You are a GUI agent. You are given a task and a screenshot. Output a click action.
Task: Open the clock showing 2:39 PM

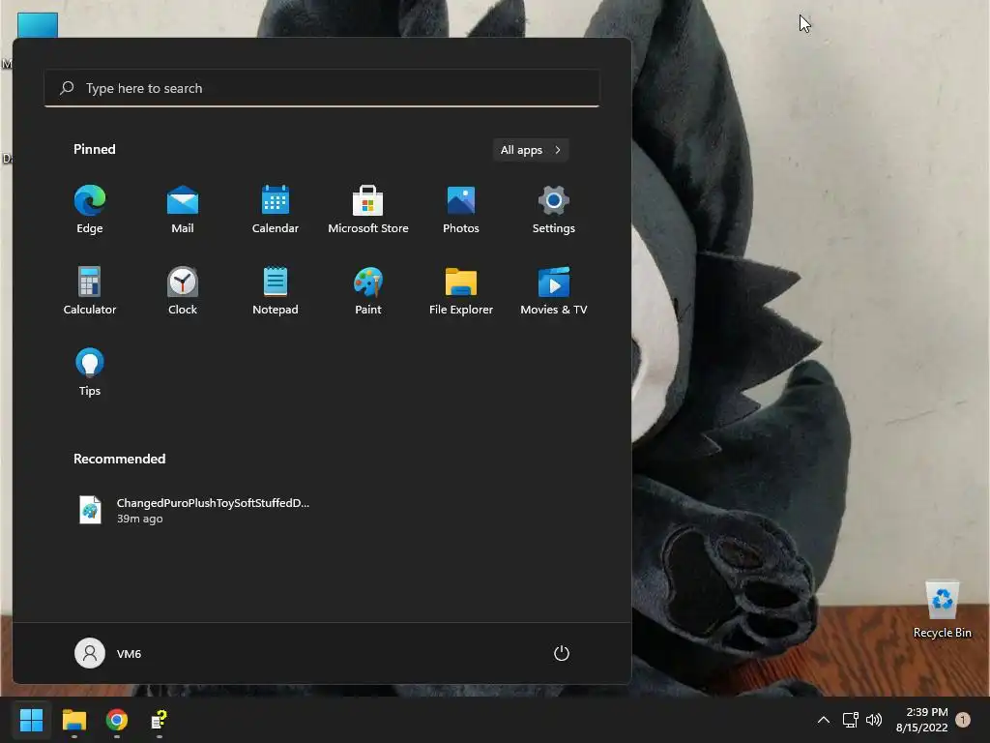(x=921, y=720)
